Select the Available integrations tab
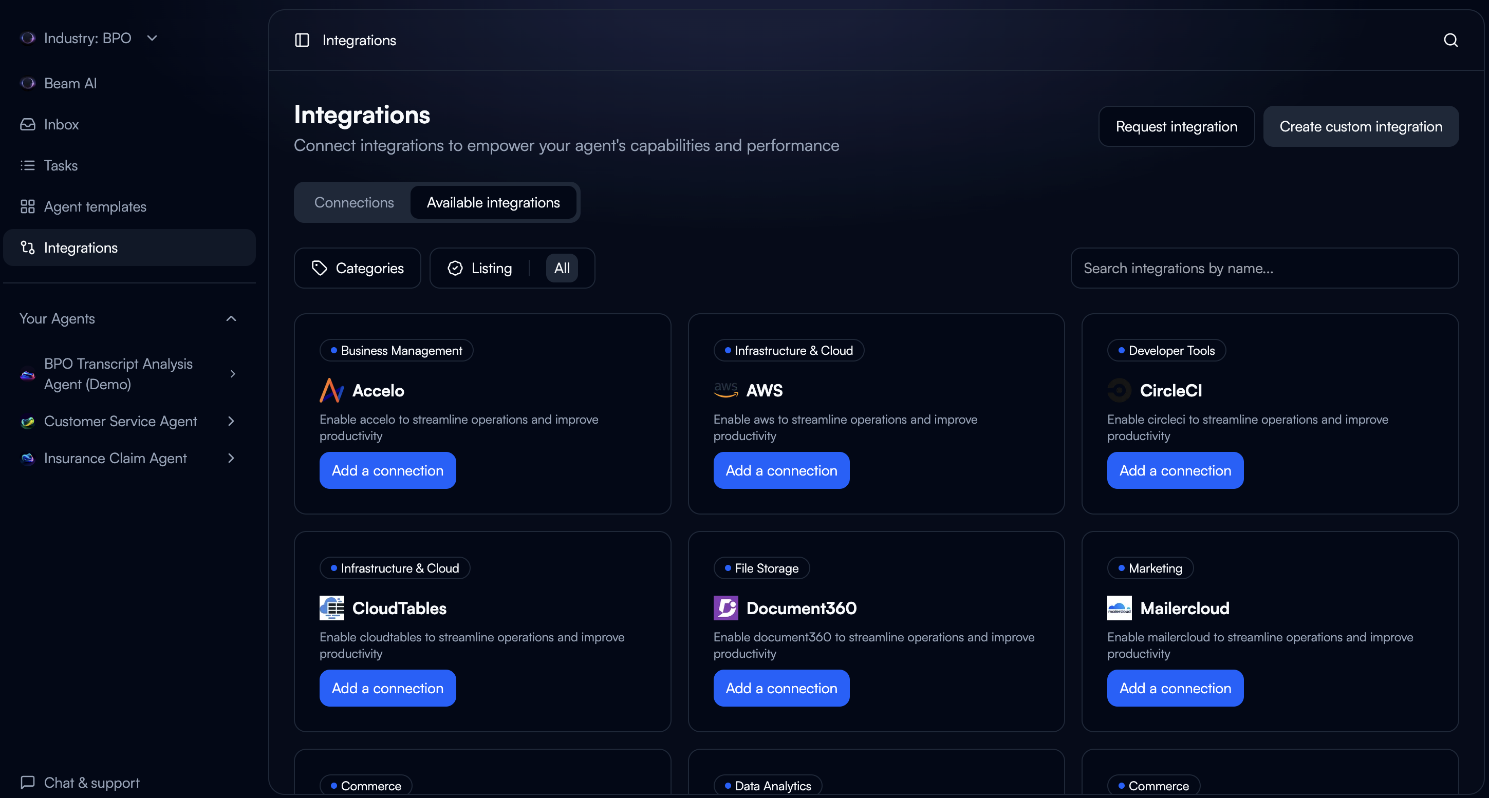The width and height of the screenshot is (1489, 798). (x=493, y=202)
